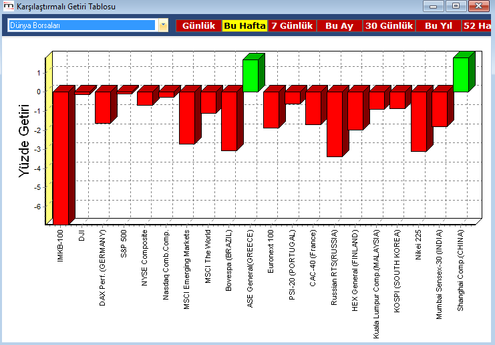Click the '1' y-axis value
Screen dimensions: 495x345
[39, 73]
